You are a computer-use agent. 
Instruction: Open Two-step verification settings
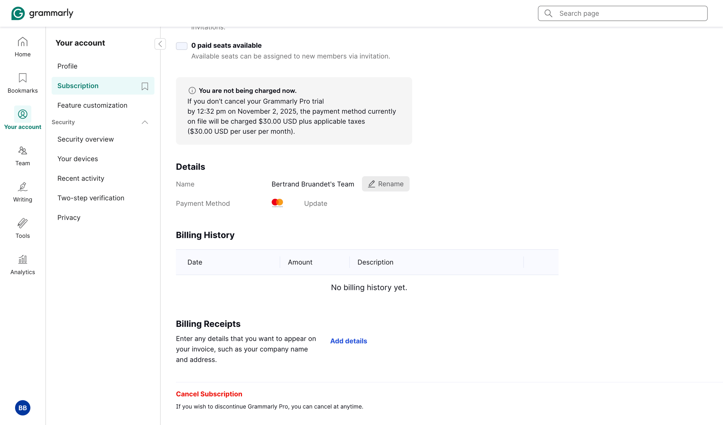[x=91, y=198]
